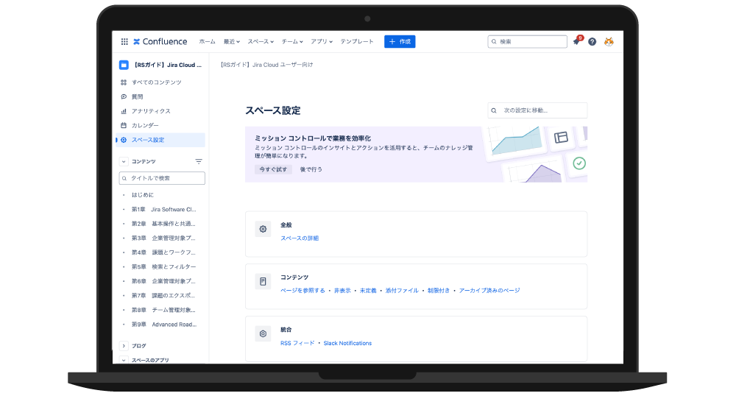This screenshot has height=396, width=736.
Task: Open the Slack Notifications link
Action: (347, 344)
